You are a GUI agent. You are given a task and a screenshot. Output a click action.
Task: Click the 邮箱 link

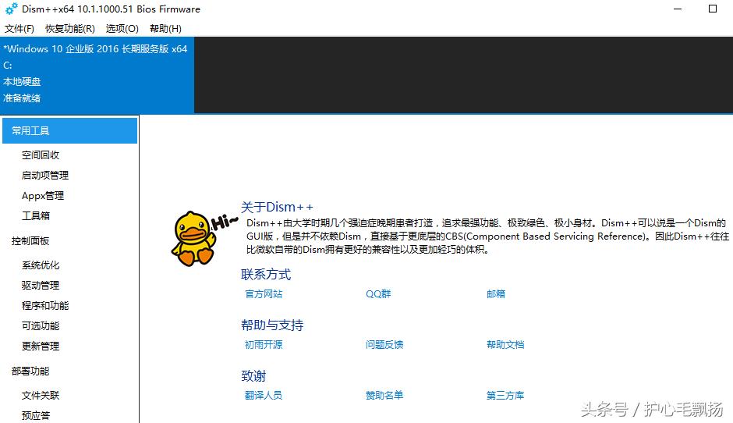pyautogui.click(x=496, y=294)
